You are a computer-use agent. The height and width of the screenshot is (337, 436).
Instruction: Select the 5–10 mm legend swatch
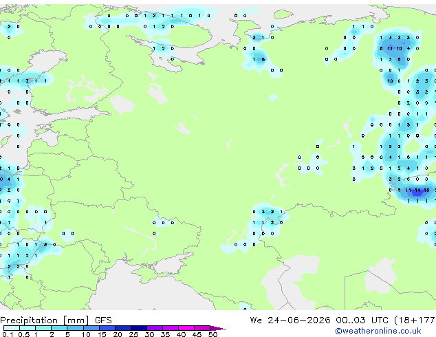coord(75,328)
